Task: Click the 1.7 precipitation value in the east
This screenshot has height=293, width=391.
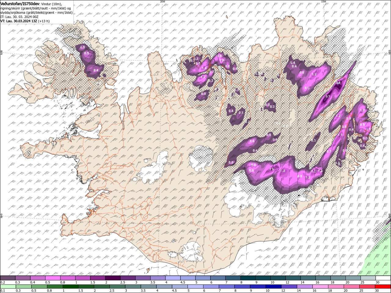Action: (340, 135)
